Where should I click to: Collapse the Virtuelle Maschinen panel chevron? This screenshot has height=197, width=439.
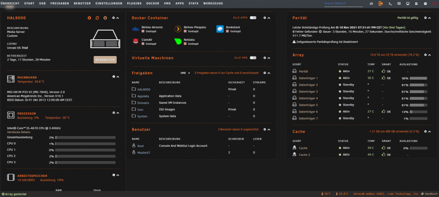click(269, 58)
